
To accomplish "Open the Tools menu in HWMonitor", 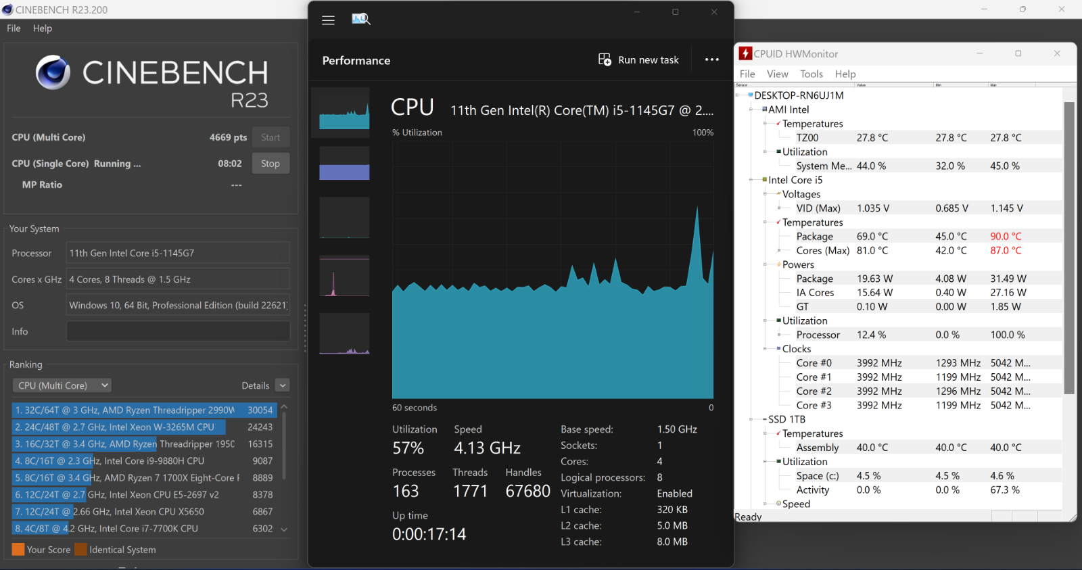I will pos(811,74).
